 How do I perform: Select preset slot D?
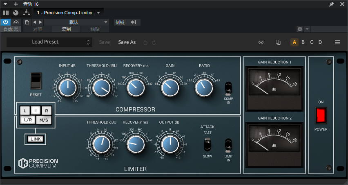320,42
